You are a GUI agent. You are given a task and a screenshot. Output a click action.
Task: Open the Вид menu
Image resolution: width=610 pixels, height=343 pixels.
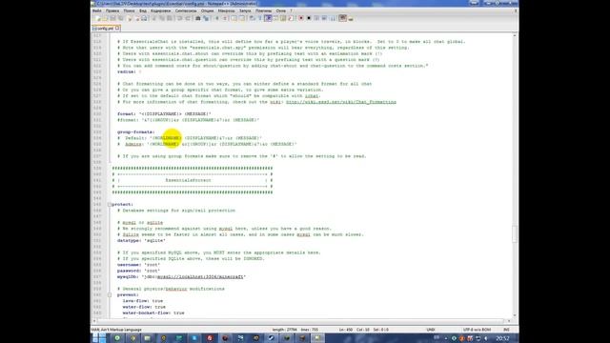pos(143,10)
